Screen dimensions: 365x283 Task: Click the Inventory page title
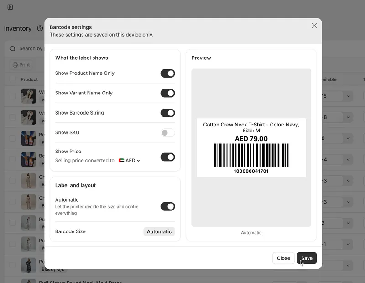[x=18, y=28]
